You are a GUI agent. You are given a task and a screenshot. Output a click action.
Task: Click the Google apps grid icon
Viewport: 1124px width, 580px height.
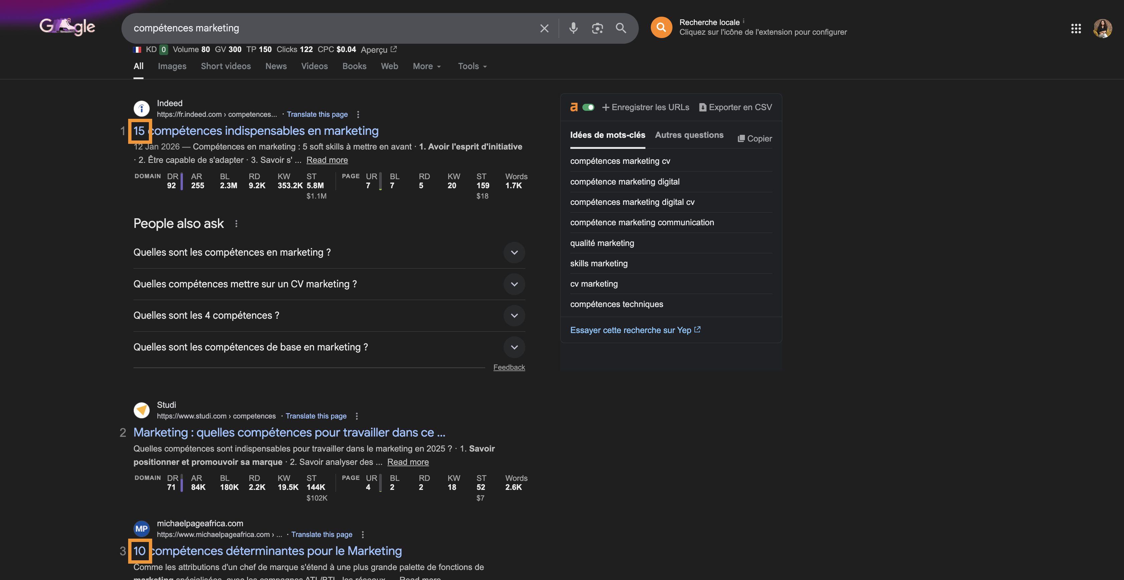(1076, 28)
